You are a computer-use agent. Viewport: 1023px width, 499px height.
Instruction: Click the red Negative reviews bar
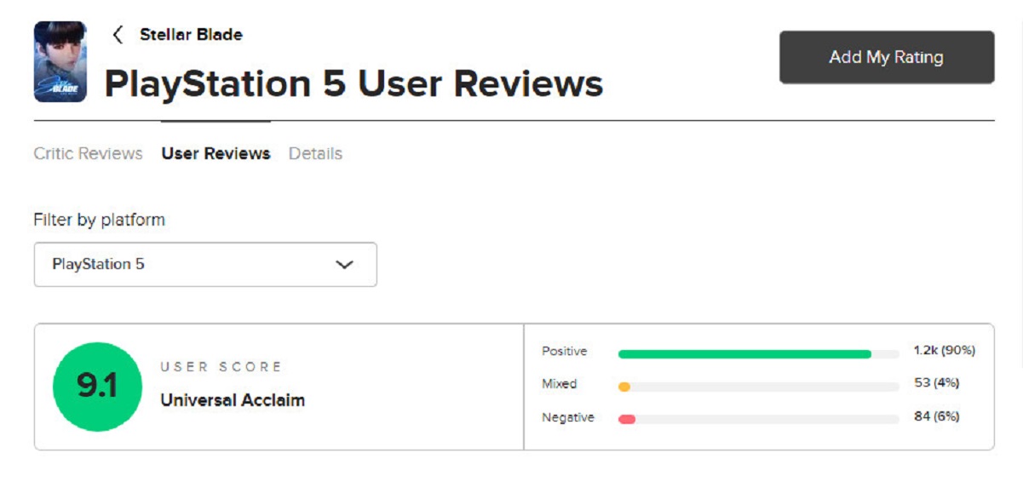pyautogui.click(x=627, y=419)
